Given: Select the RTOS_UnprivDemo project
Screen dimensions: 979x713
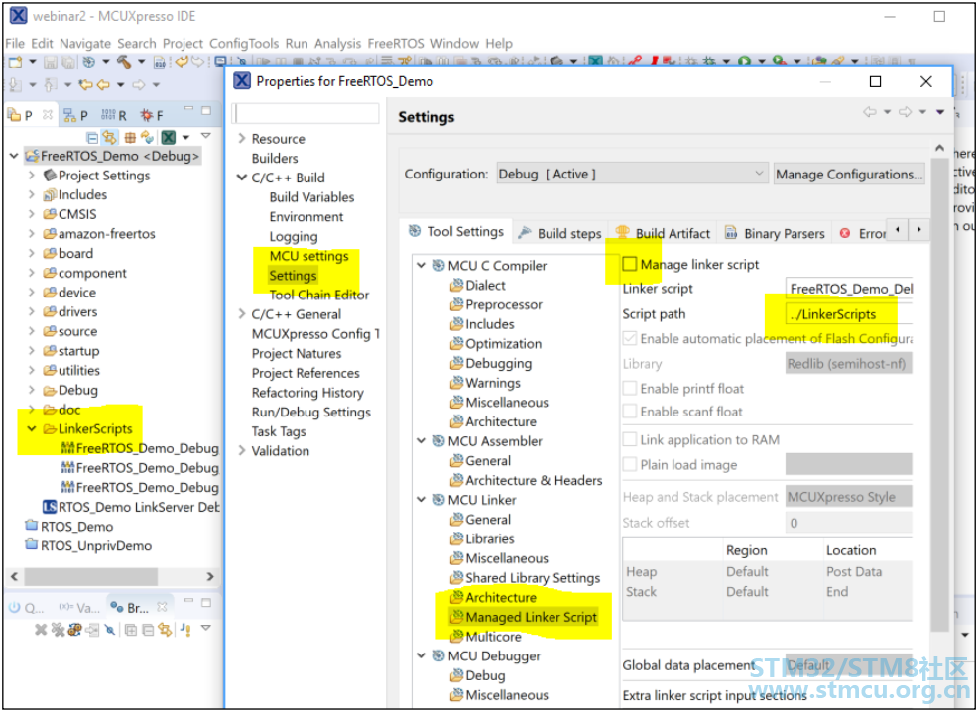Looking at the screenshot, I should pyautogui.click(x=88, y=546).
